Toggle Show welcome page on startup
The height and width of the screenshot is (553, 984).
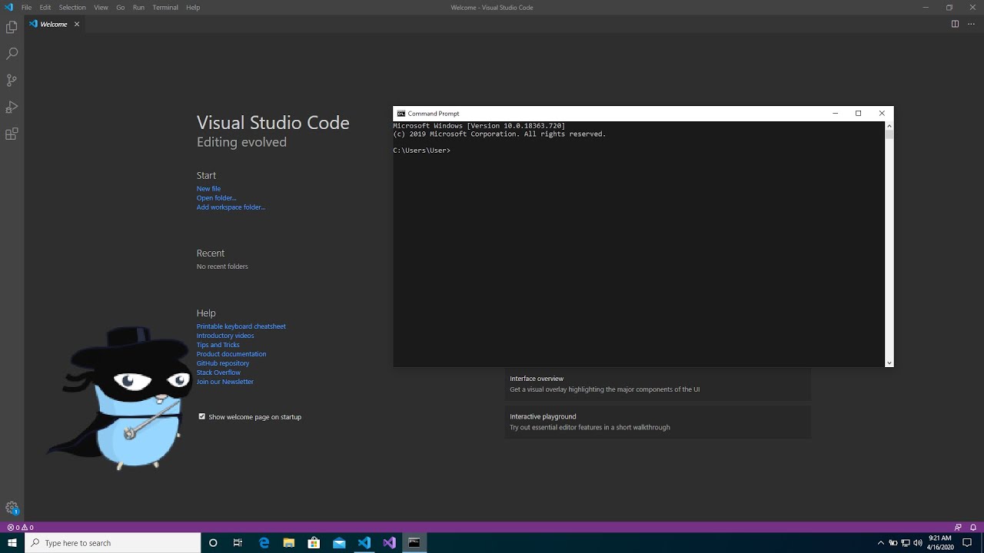(202, 416)
